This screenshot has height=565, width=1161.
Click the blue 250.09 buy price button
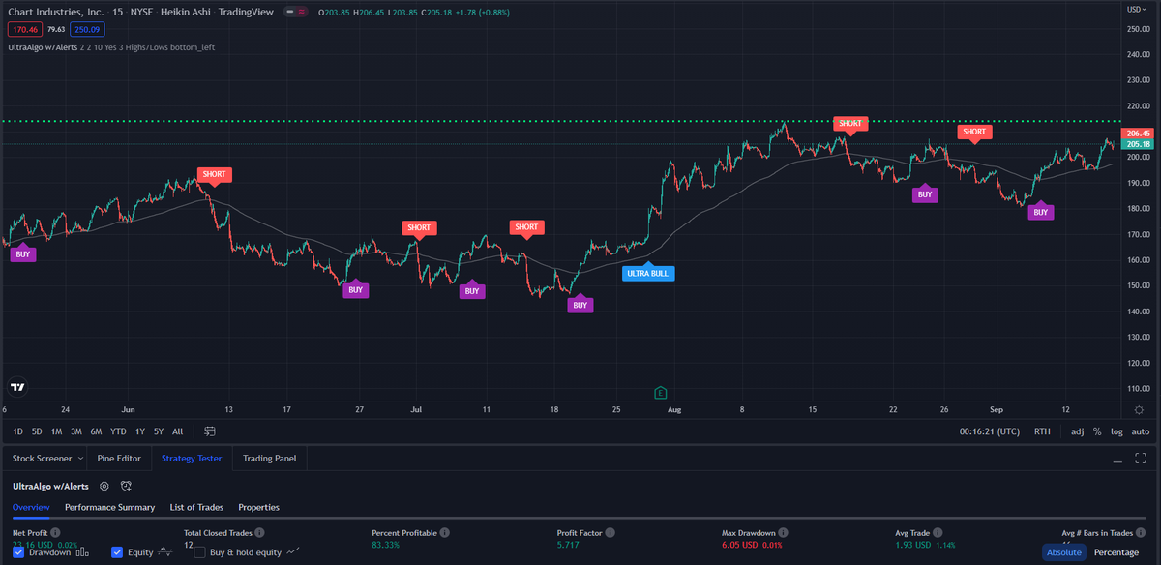click(x=85, y=30)
